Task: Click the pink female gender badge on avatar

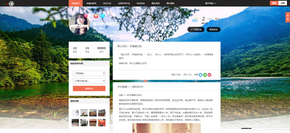Action: [x=86, y=16]
